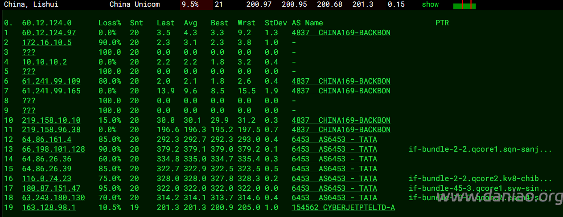This screenshot has width=563, height=217.
Task: Open IP link 60.12.124.97
Action: 49,33
